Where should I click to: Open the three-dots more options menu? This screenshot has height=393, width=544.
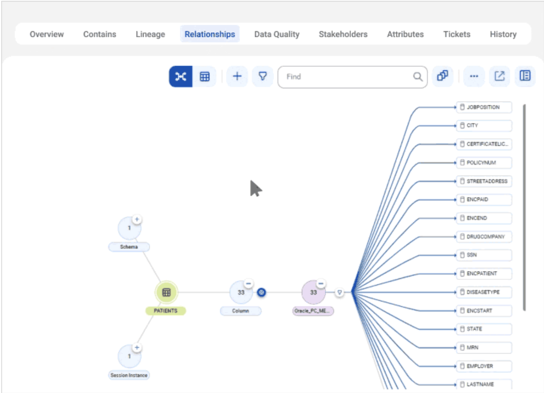point(474,76)
